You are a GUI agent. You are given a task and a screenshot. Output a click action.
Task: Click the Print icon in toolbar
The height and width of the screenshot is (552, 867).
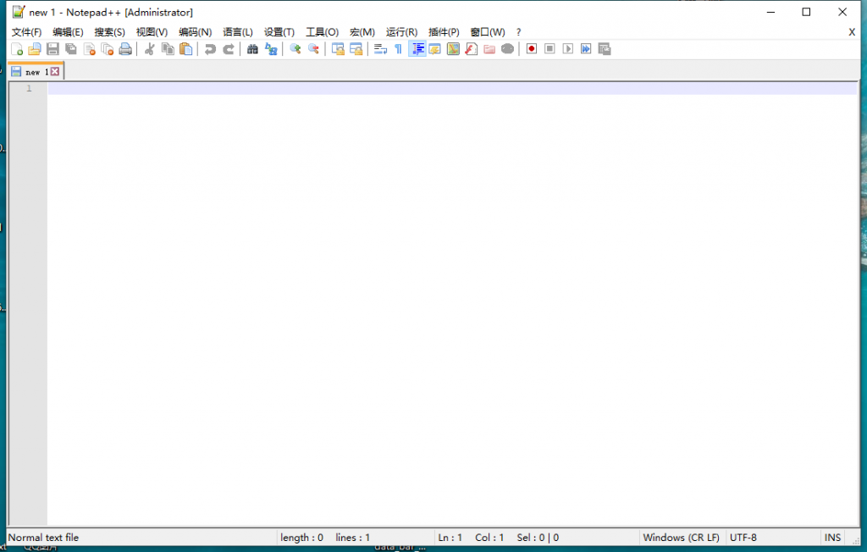point(125,49)
